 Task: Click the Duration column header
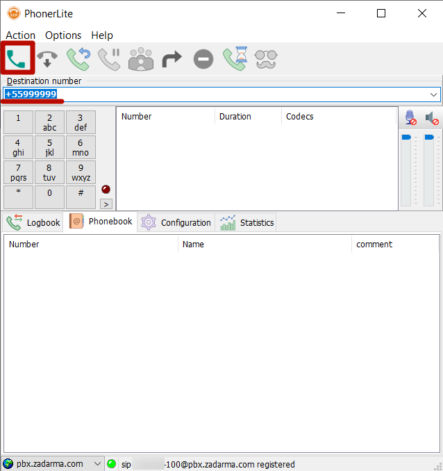click(x=249, y=117)
